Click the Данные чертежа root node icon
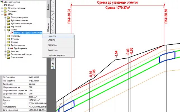 pyautogui.click(x=2, y=2)
